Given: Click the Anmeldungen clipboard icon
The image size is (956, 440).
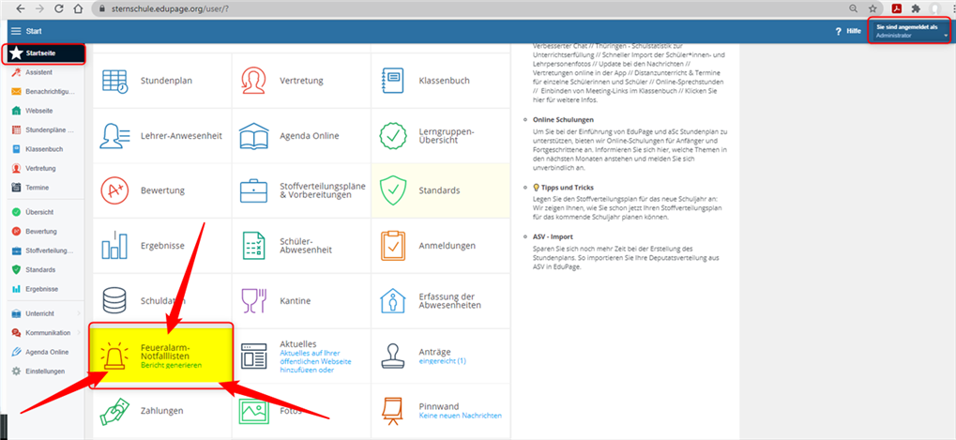Looking at the screenshot, I should [x=393, y=246].
